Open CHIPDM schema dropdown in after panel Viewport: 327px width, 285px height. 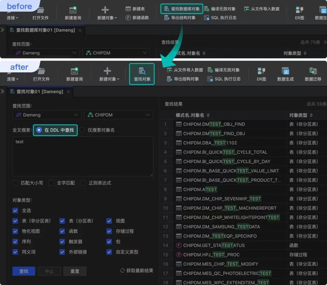[x=119, y=115]
